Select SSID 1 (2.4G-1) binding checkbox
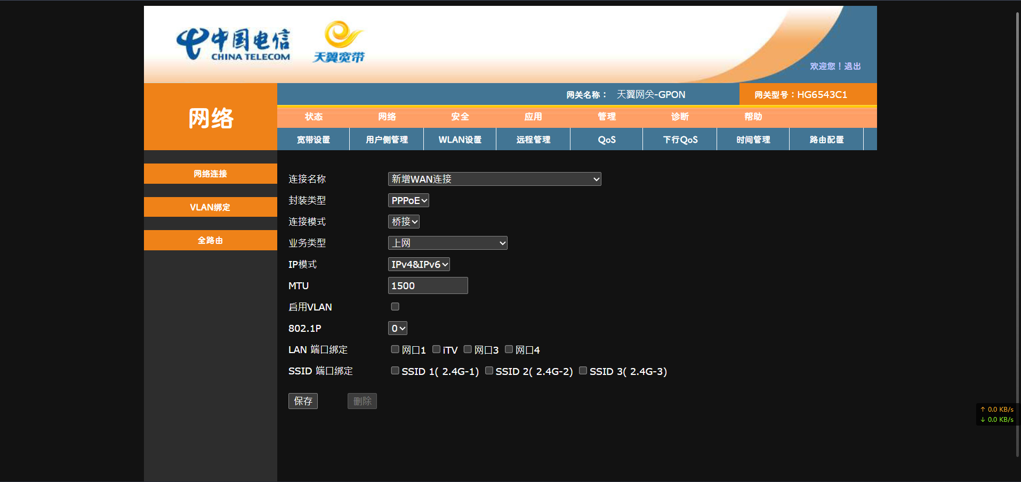The image size is (1021, 482). (395, 371)
